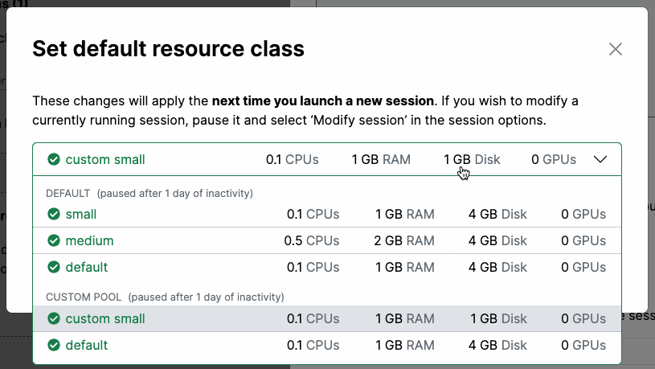Close the Set default resource class dialog

[616, 49]
